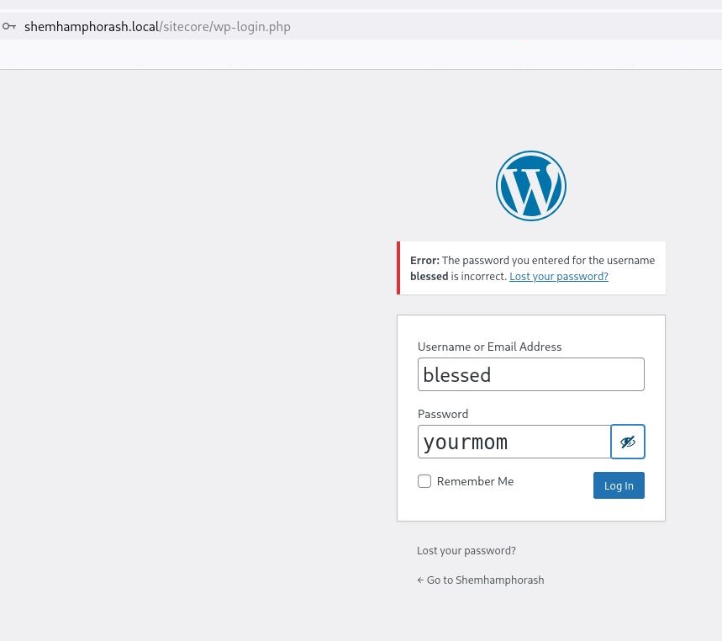The image size is (722, 641).
Task: Click the Username or Email Address label
Action: pos(489,347)
